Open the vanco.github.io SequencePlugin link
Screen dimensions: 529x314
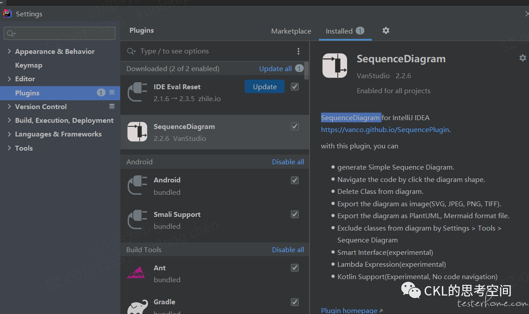pyautogui.click(x=385, y=130)
